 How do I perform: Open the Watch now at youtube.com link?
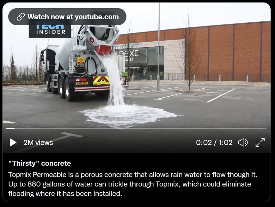67,17
